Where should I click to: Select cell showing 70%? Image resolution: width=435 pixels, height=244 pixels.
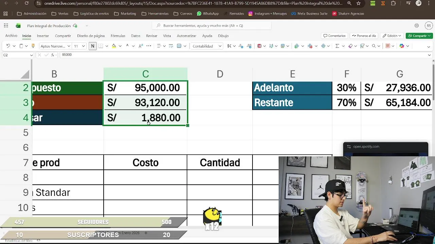[x=347, y=102]
